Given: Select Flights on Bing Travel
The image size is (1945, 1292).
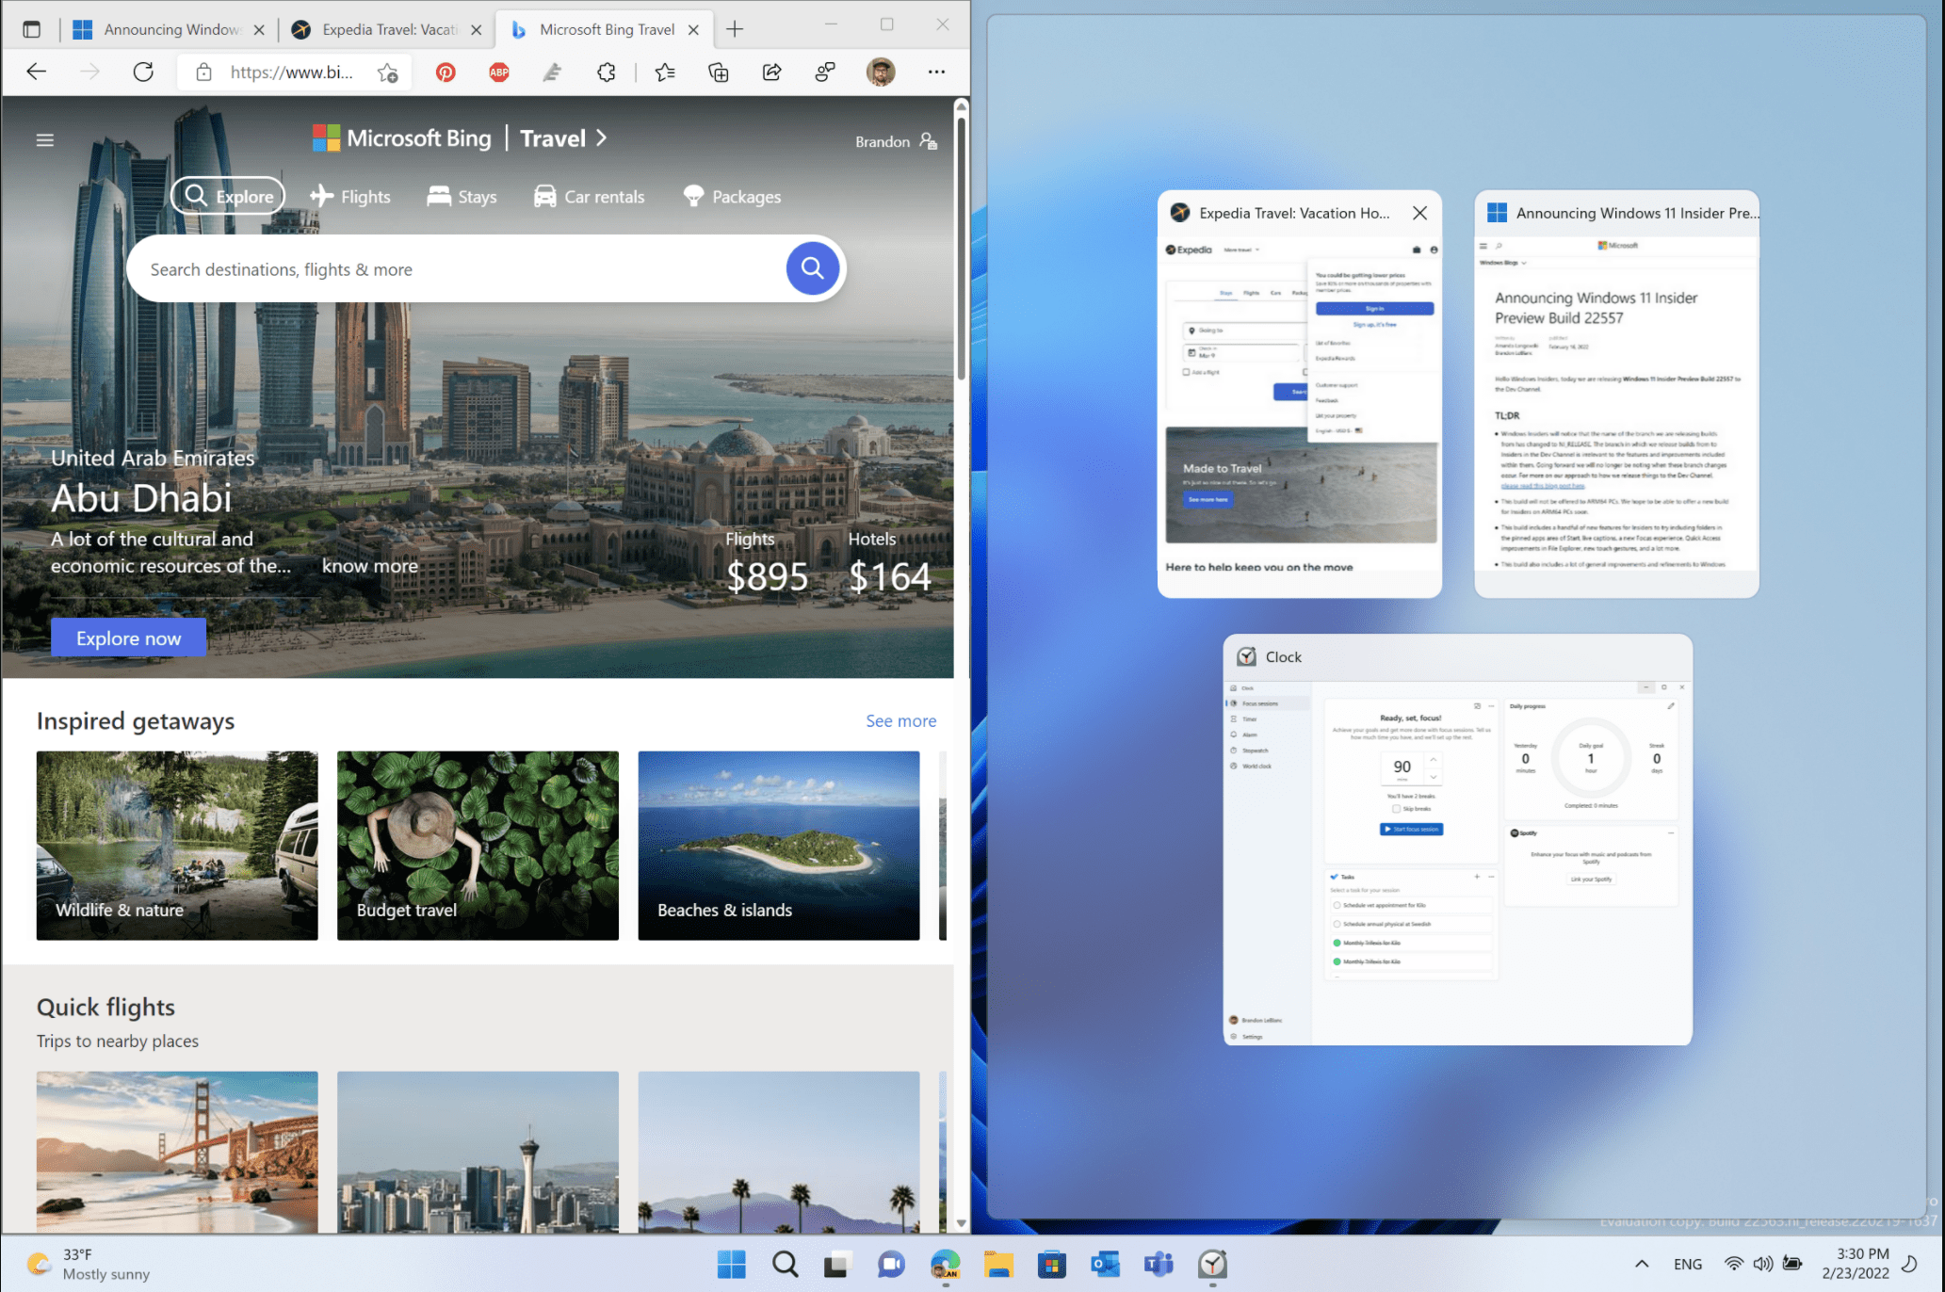Looking at the screenshot, I should tap(349, 196).
